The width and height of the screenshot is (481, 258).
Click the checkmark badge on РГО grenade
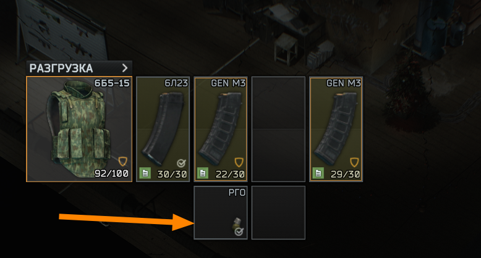coord(239,232)
